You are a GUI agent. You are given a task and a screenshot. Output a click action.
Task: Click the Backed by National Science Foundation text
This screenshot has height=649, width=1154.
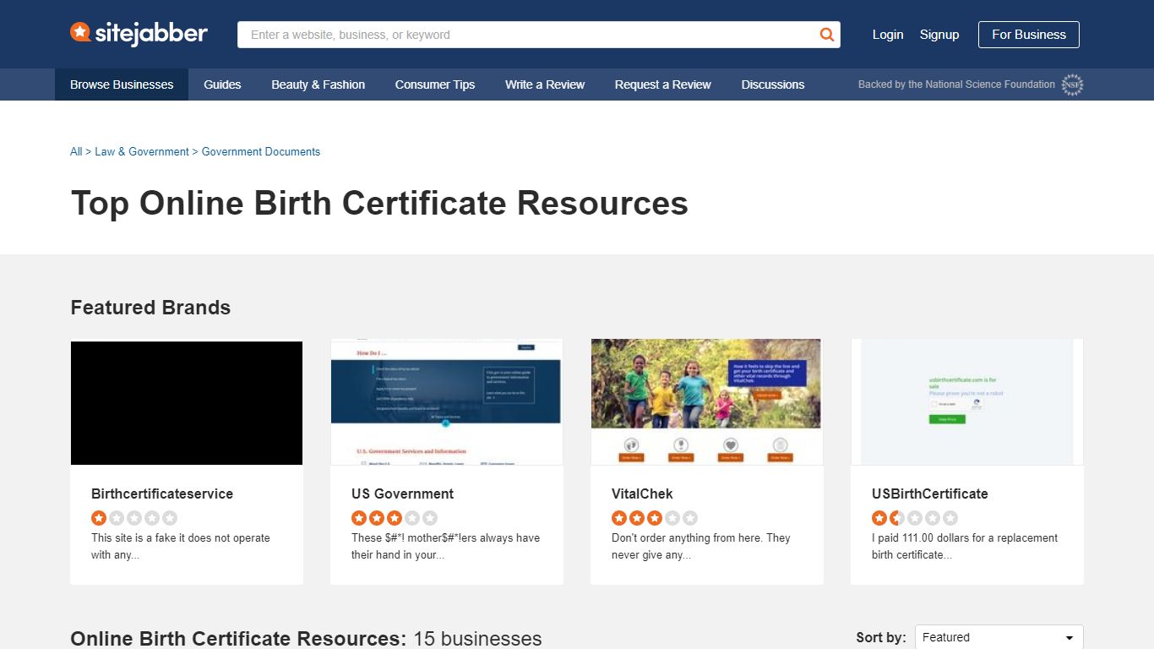click(x=956, y=85)
